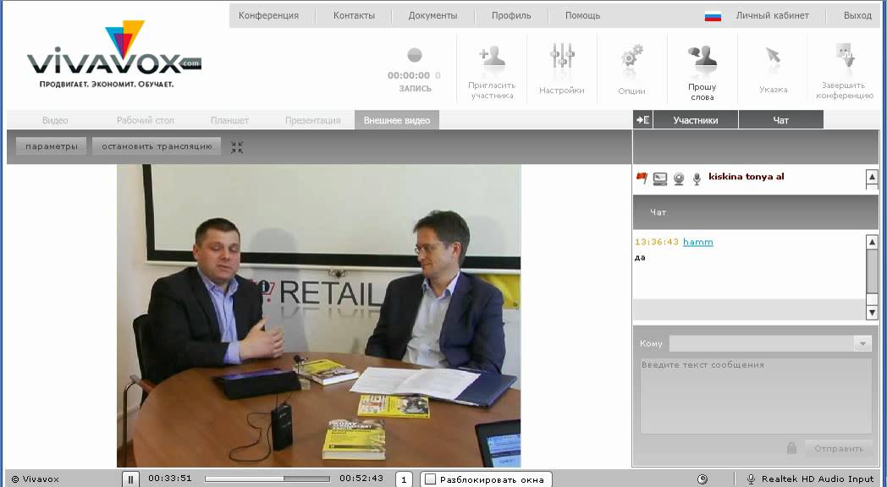
Task: Click the Vivavox logo
Action: (113, 54)
